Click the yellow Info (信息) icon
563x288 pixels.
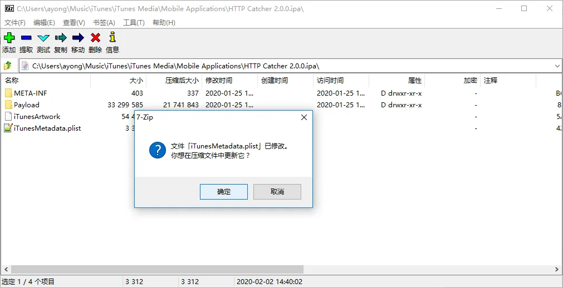[x=112, y=37]
